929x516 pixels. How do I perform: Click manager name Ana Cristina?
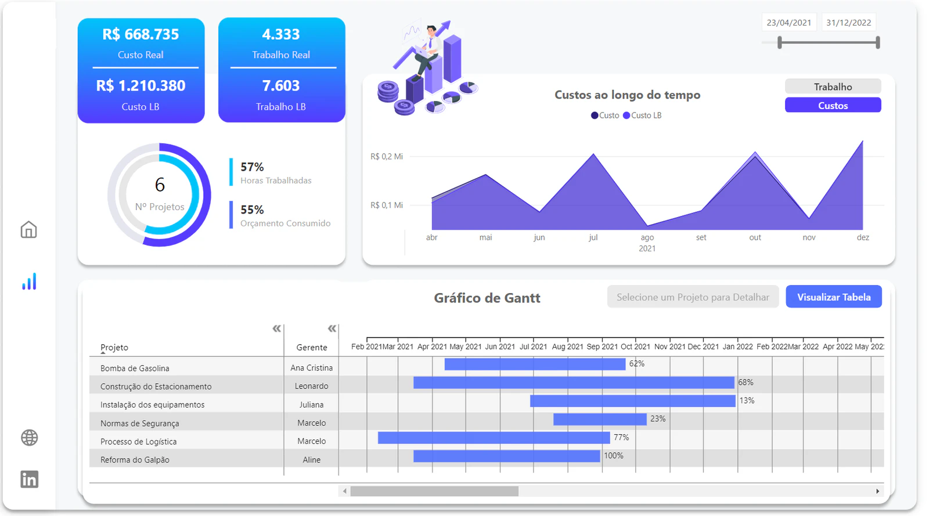(x=312, y=367)
